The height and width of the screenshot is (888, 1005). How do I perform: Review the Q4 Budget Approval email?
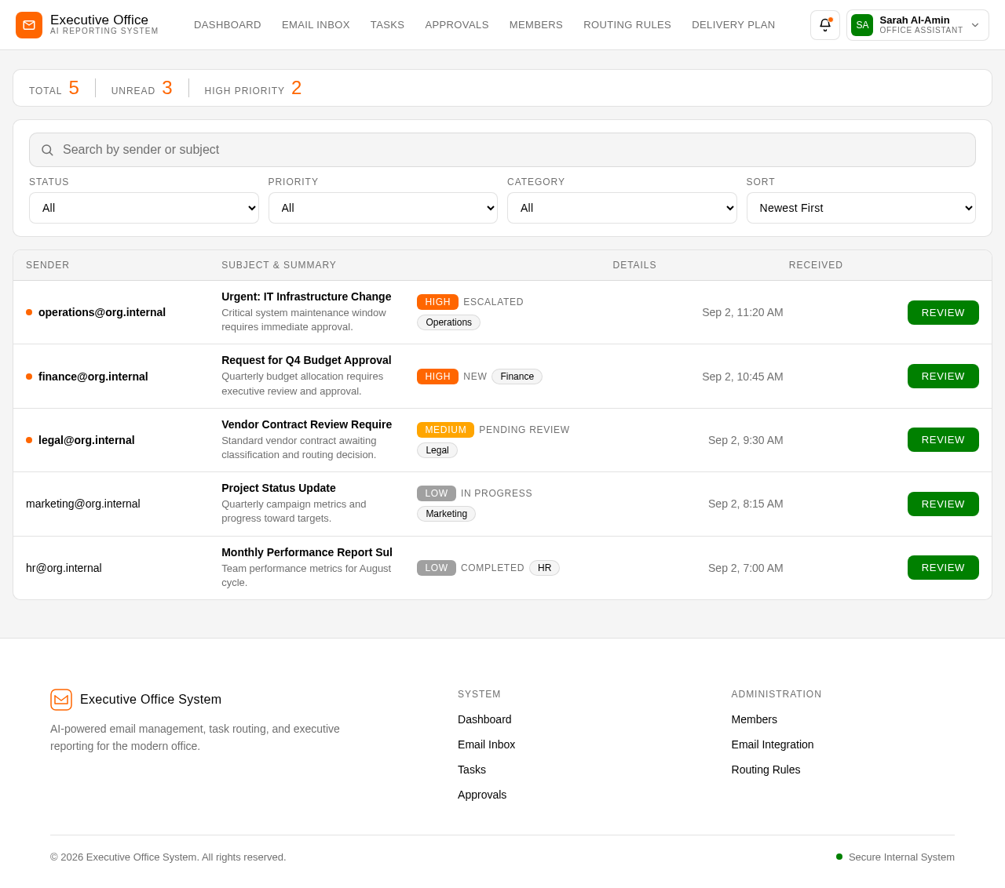click(x=943, y=377)
